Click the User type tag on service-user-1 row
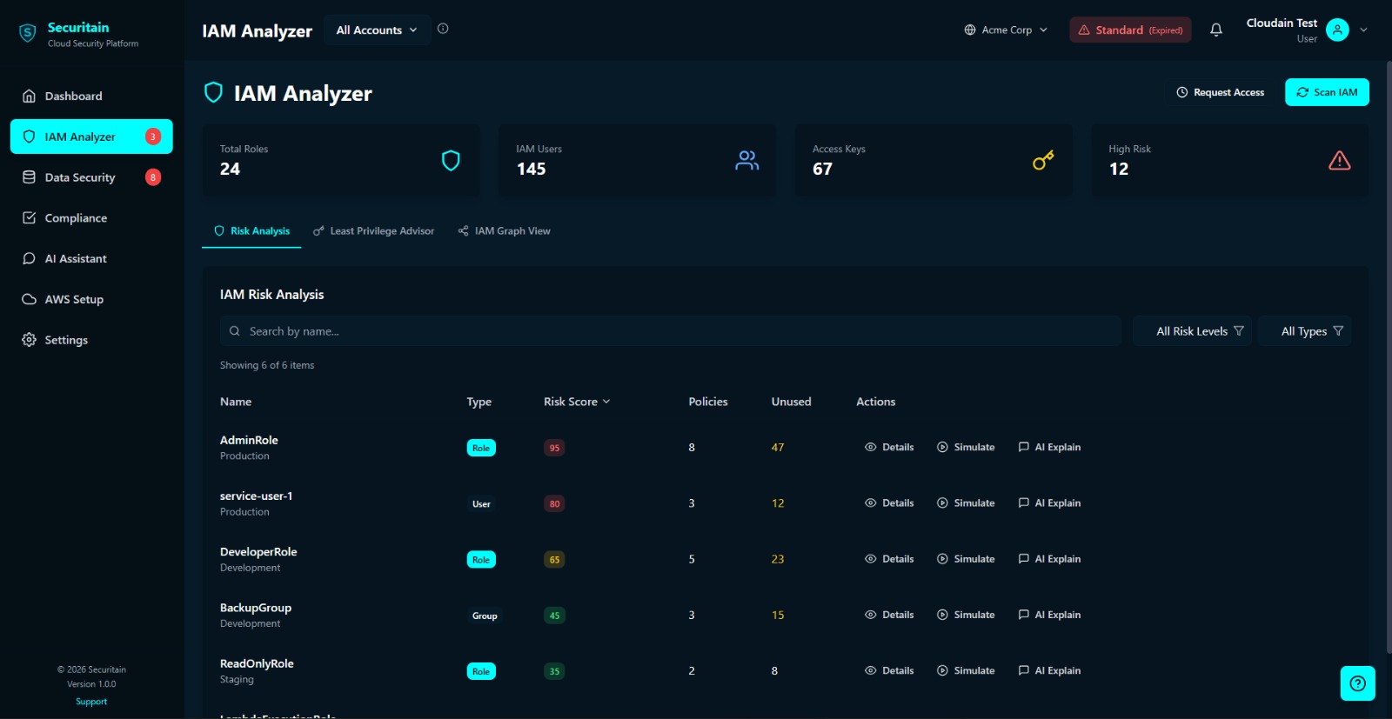Screen dimensions: 1392x719 click(x=481, y=504)
